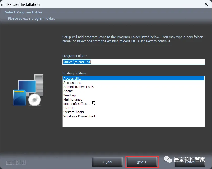
Task: Pick the Adobe folder entry
Action: (133, 91)
